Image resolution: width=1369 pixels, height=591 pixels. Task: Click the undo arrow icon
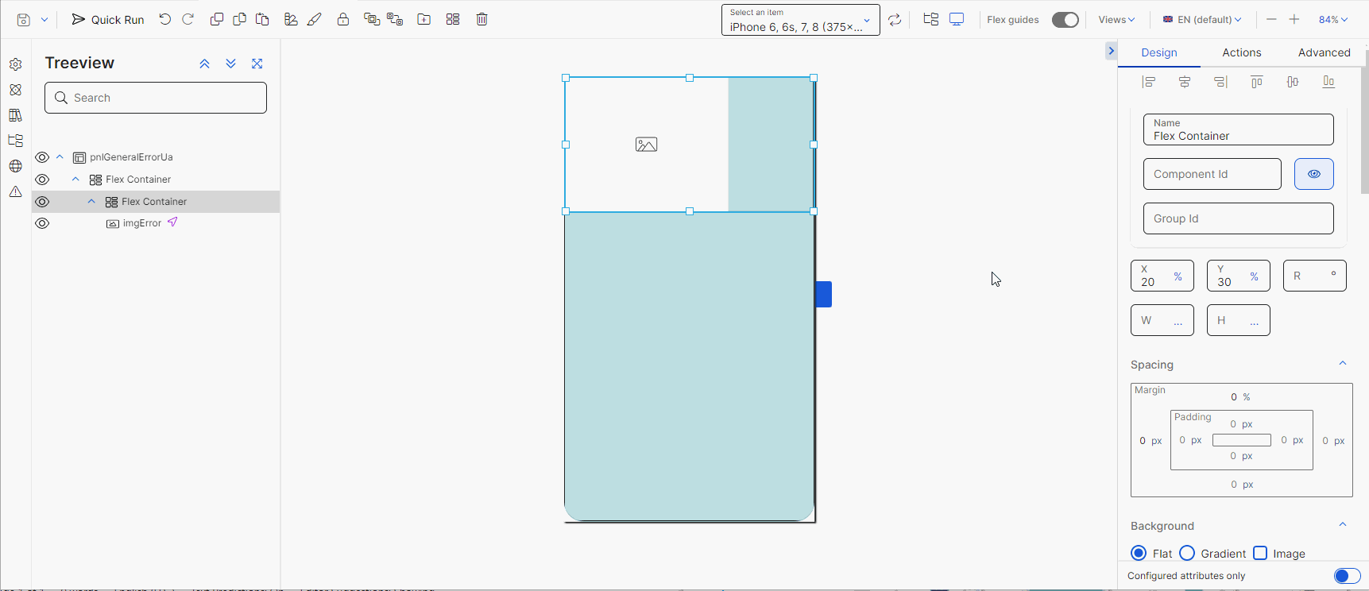click(x=164, y=19)
